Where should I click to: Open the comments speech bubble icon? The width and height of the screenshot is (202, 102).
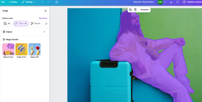click(x=178, y=2)
